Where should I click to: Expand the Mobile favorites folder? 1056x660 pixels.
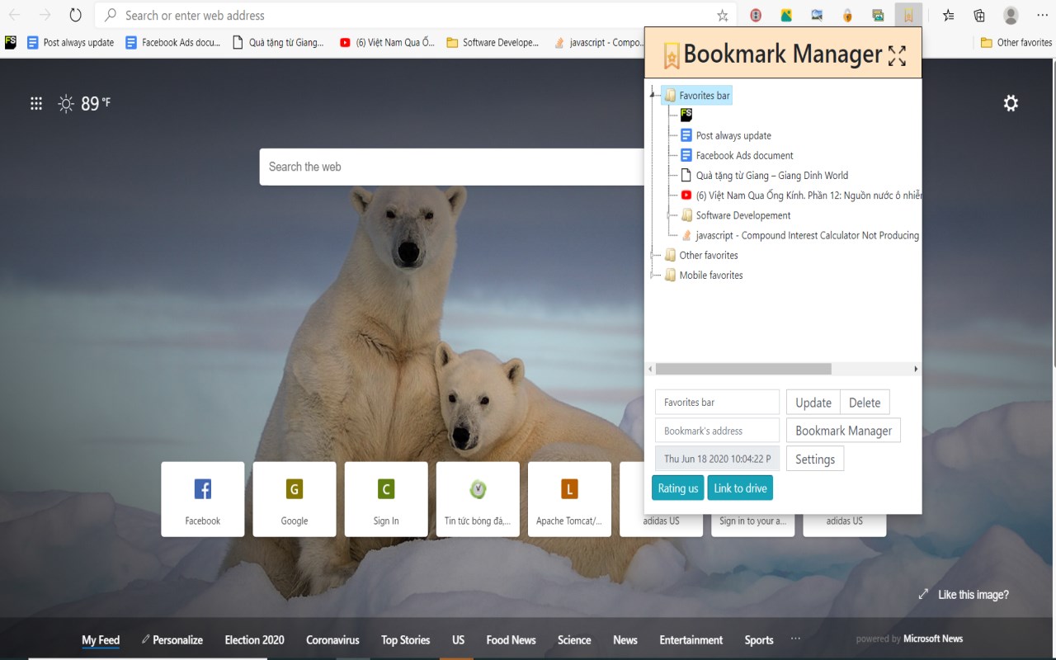[653, 275]
